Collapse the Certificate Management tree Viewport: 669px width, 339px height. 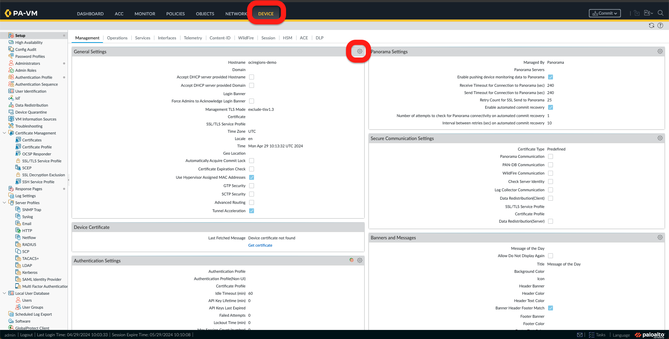4,133
